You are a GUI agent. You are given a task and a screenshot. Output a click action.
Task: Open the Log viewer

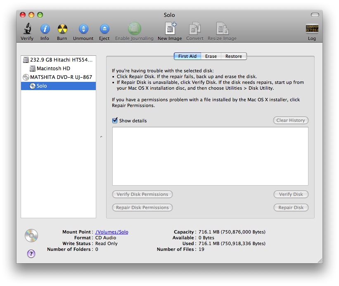(x=312, y=29)
